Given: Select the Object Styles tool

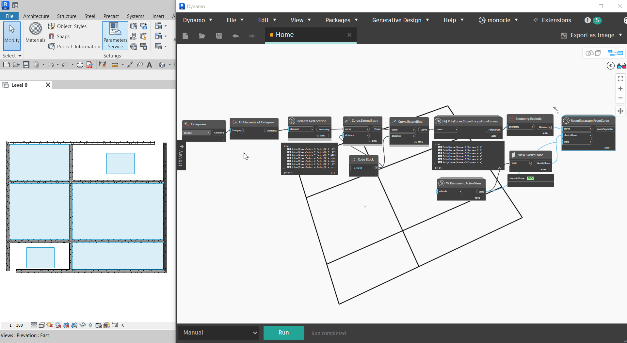Looking at the screenshot, I should click(x=72, y=26).
